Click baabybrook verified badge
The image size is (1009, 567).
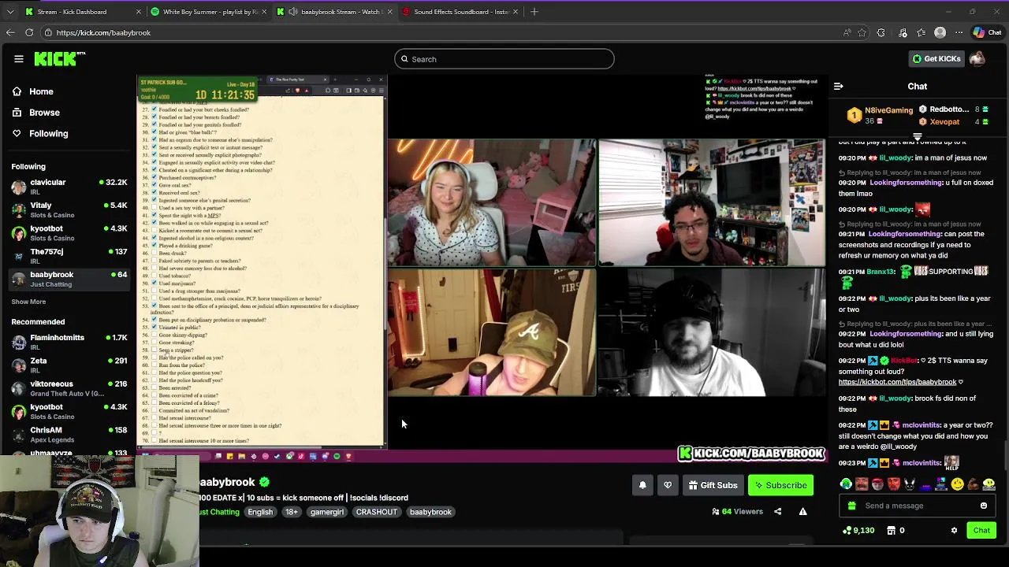coord(265,482)
